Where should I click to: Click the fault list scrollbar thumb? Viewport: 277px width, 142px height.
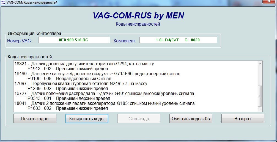tap(260, 96)
